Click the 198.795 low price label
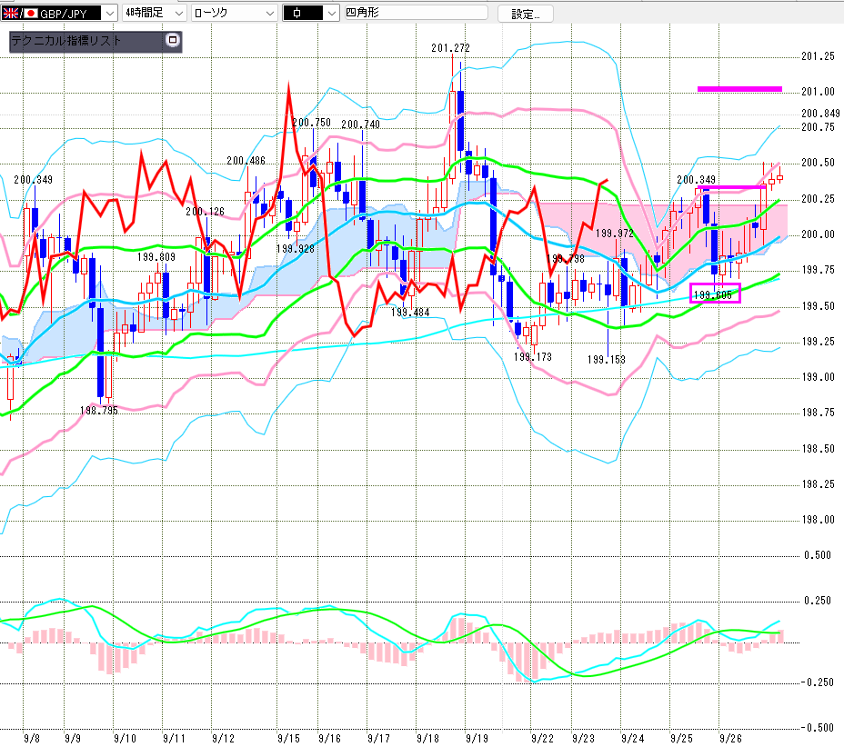This screenshot has height=747, width=844. pos(100,411)
